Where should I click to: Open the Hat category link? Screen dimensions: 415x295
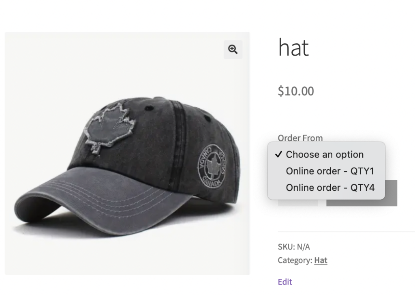click(321, 261)
